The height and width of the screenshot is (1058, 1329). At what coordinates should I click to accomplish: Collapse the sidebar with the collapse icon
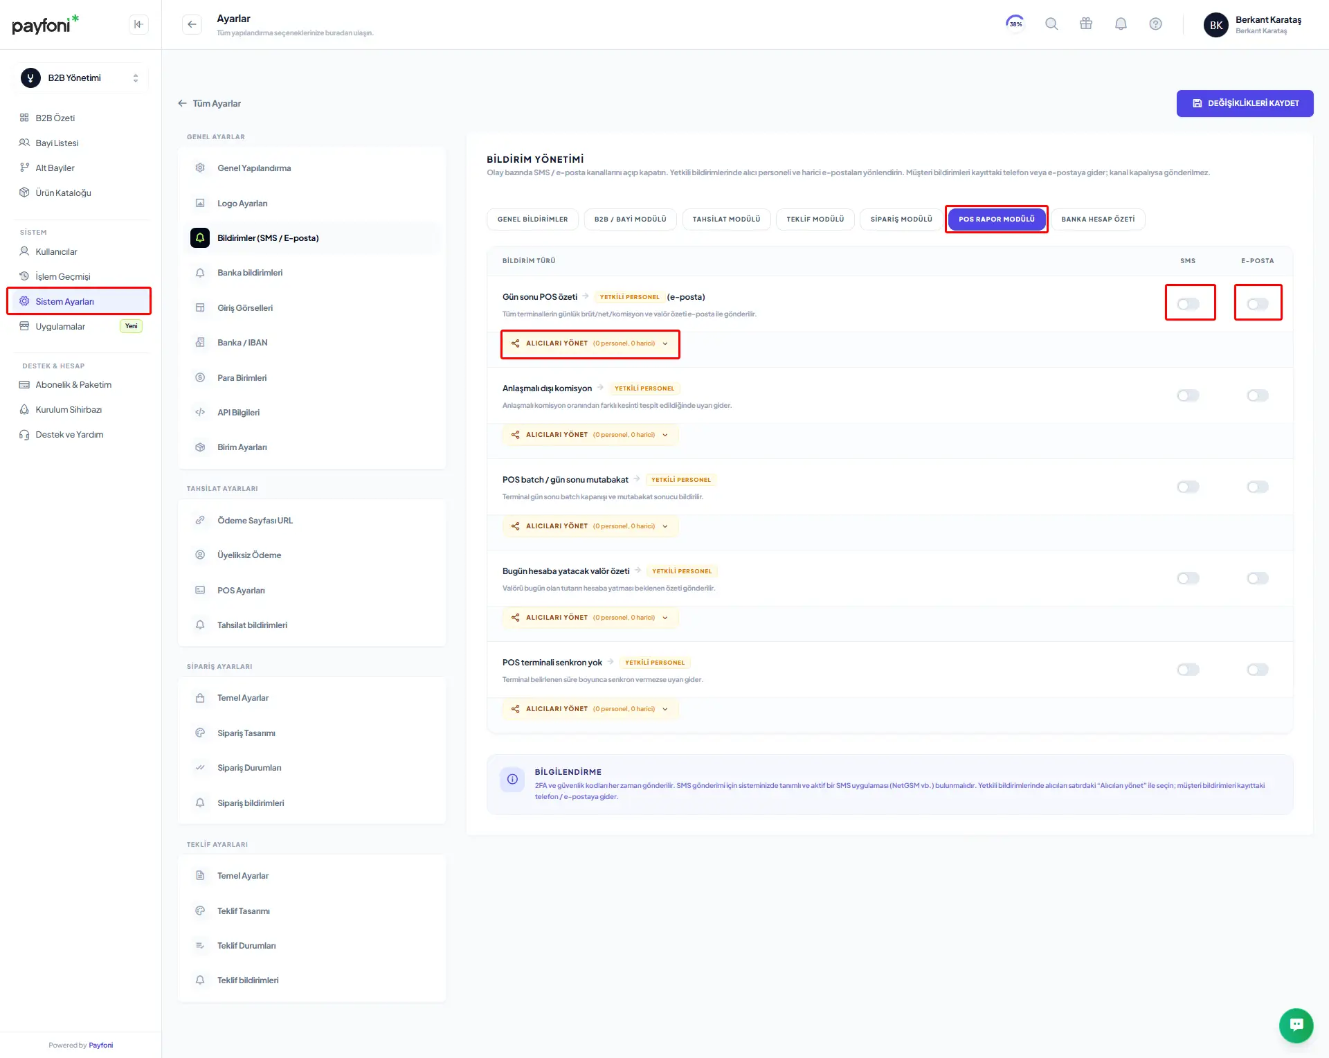tap(138, 24)
